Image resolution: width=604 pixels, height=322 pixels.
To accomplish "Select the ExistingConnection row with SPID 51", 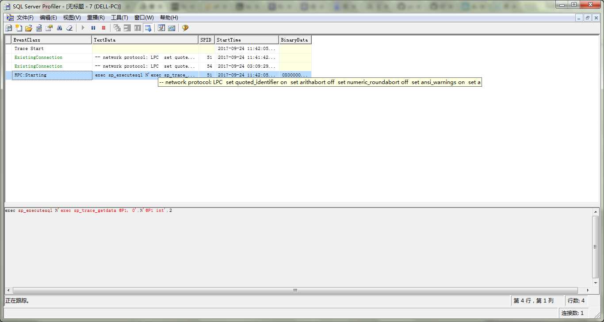I will (158, 57).
